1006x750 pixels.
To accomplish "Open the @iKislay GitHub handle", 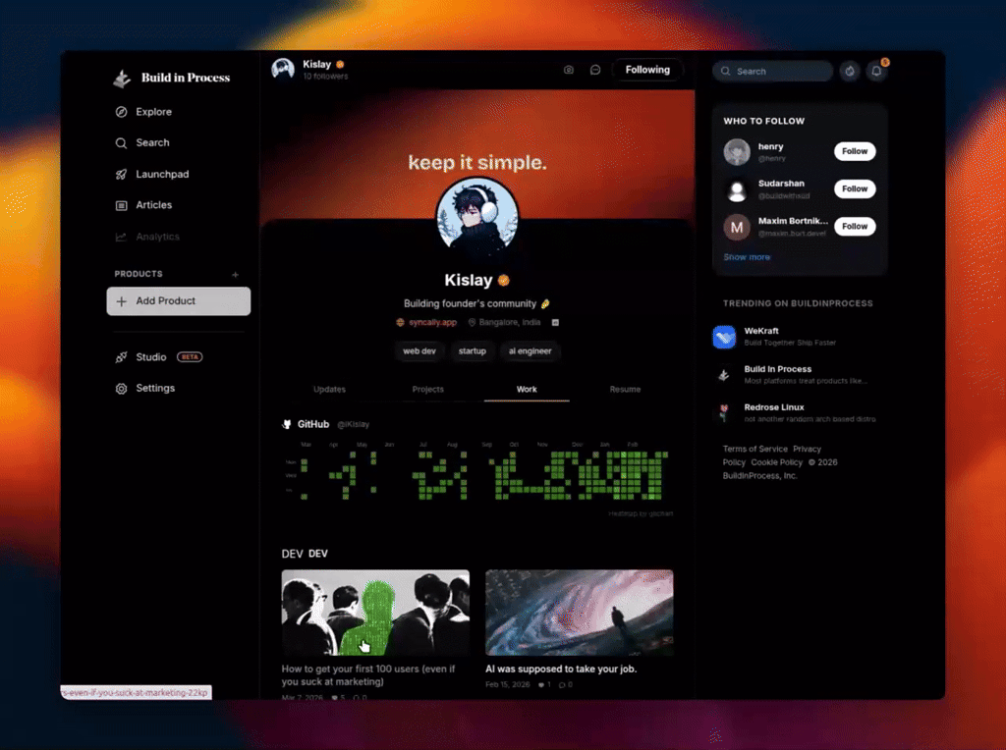I will pos(353,424).
